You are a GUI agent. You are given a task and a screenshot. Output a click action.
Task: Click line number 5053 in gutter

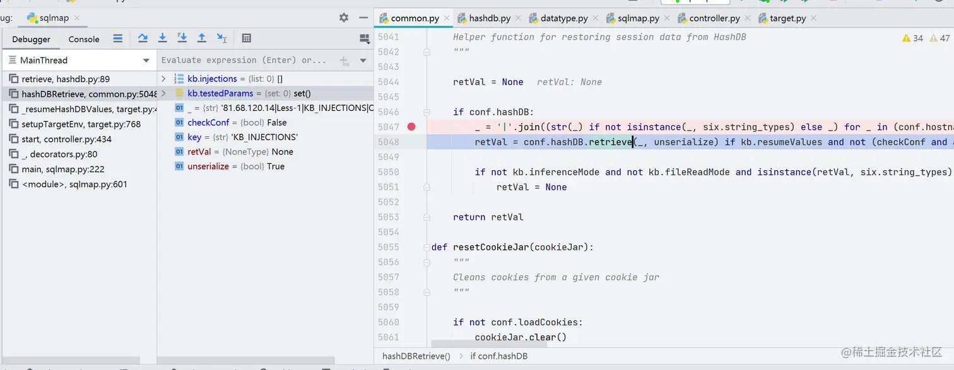coord(388,217)
